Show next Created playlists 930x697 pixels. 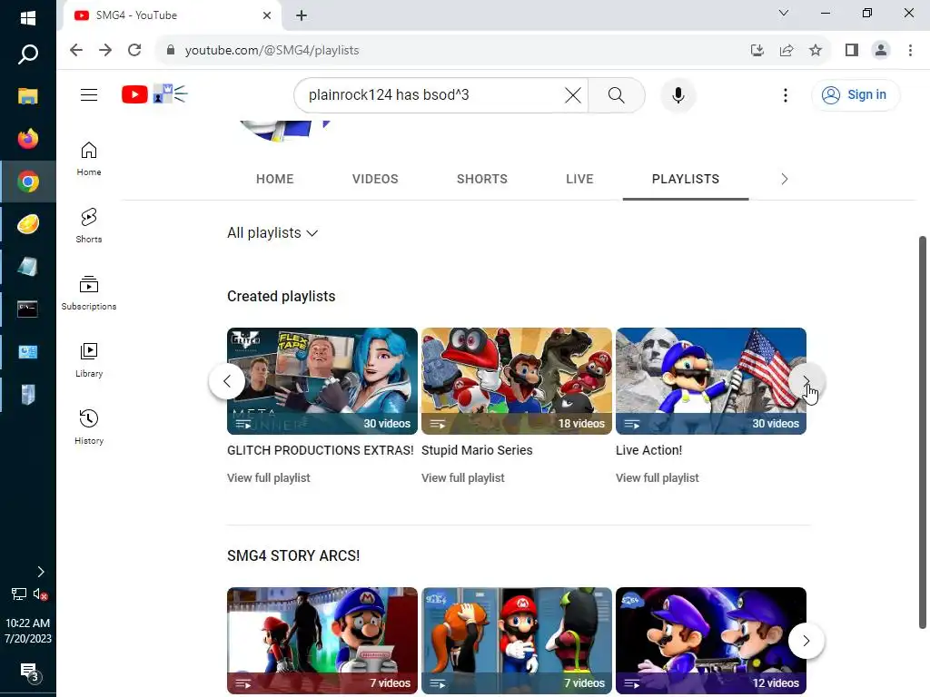pyautogui.click(x=806, y=381)
